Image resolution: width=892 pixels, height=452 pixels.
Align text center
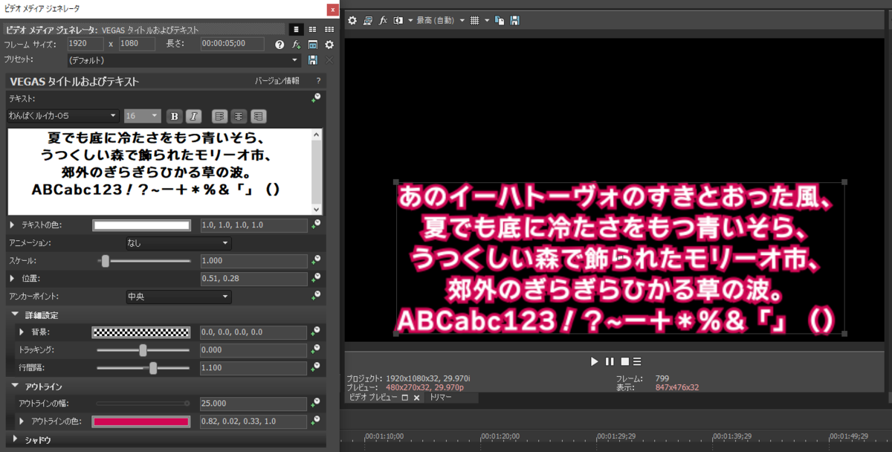[x=239, y=116]
